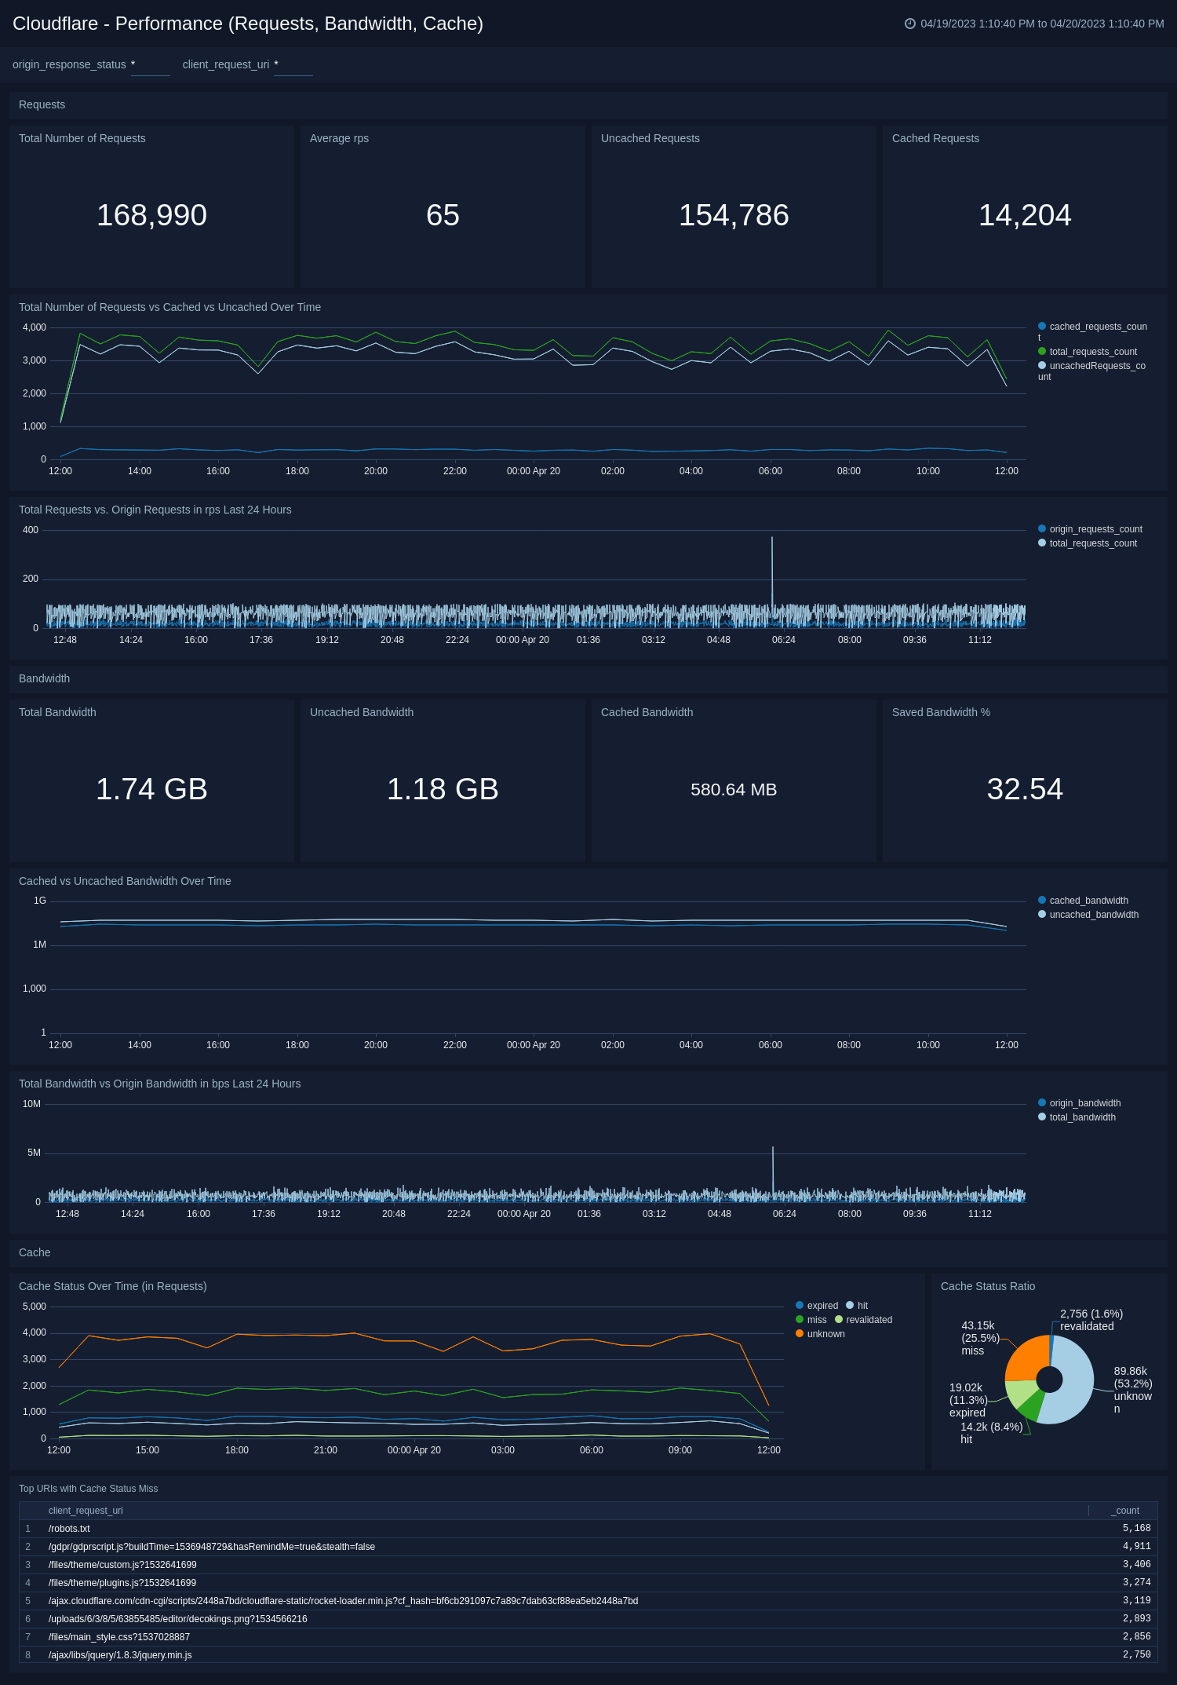Screen dimensions: 1177x1685
Task: Click the Cache section header
Action: pyautogui.click(x=35, y=1252)
